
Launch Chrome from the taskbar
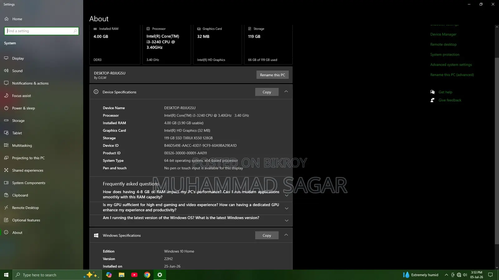click(x=147, y=275)
